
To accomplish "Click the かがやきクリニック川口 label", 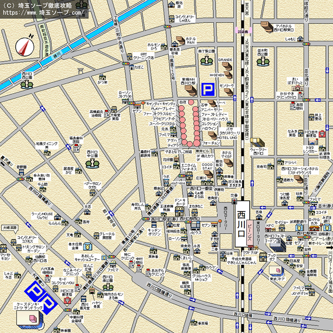I will (286, 95).
